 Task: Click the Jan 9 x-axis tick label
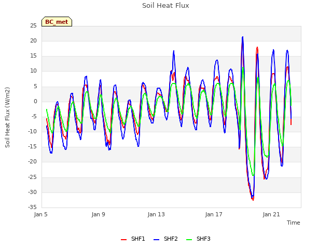click(x=98, y=214)
